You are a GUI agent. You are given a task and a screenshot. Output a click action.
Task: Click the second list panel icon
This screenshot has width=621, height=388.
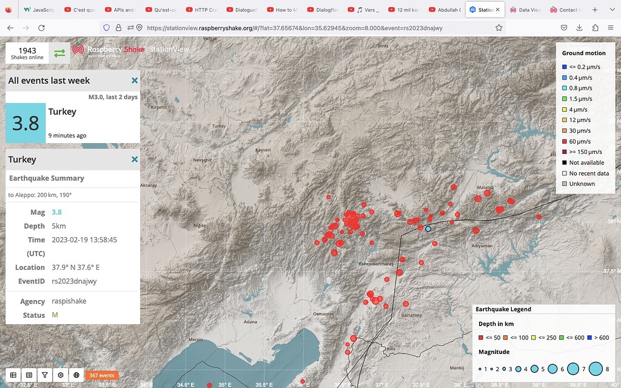click(29, 375)
